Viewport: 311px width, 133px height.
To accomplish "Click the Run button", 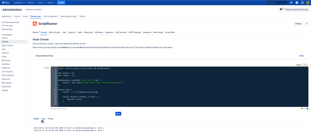I will (x=118, y=114).
